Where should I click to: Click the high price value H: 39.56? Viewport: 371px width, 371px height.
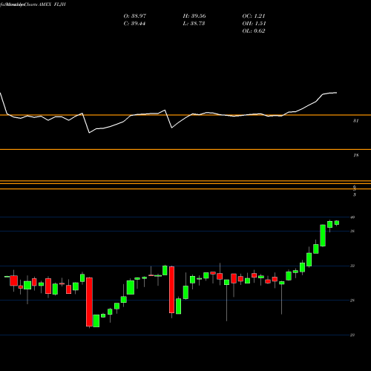(x=194, y=16)
